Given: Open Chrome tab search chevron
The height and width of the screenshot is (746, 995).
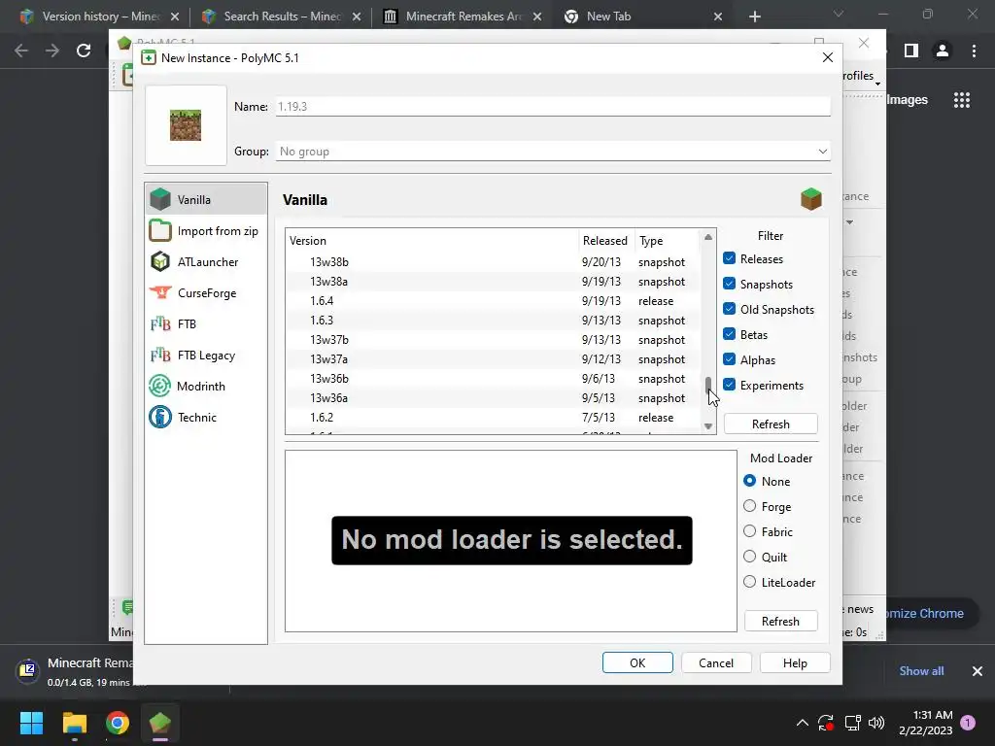Looking at the screenshot, I should 839,14.
